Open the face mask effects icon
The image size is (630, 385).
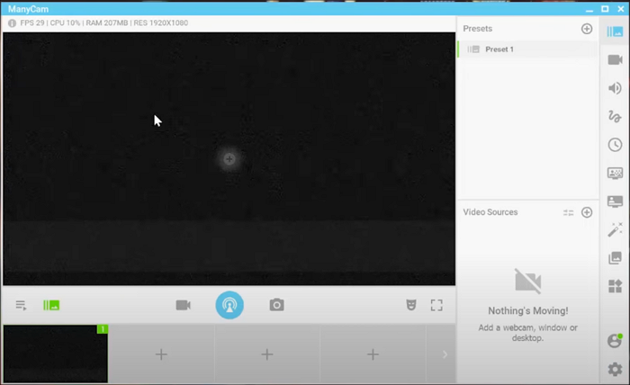pyautogui.click(x=411, y=305)
